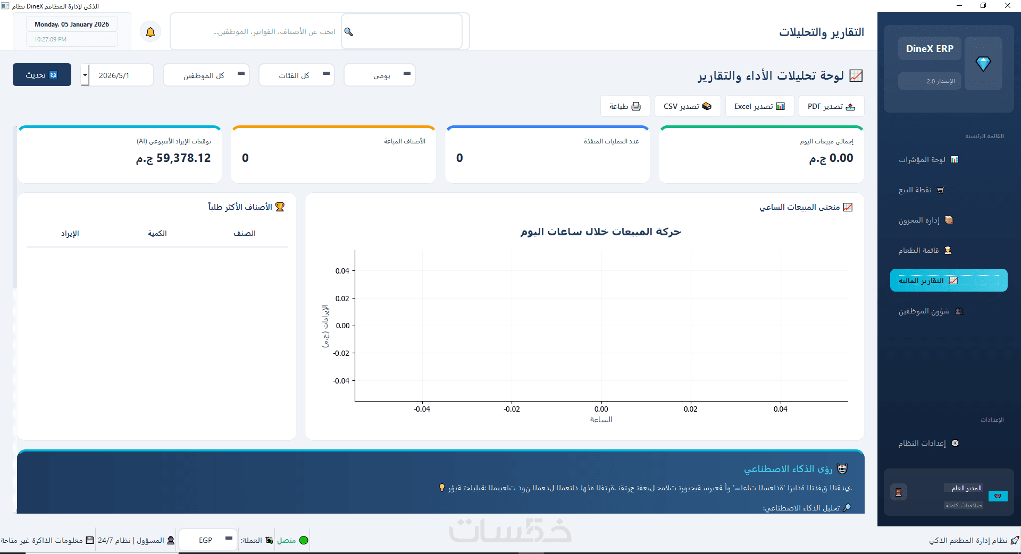Click the chart icon beside منحنى المبيعات الساعي
Screen dimensions: 1021x554
point(848,207)
